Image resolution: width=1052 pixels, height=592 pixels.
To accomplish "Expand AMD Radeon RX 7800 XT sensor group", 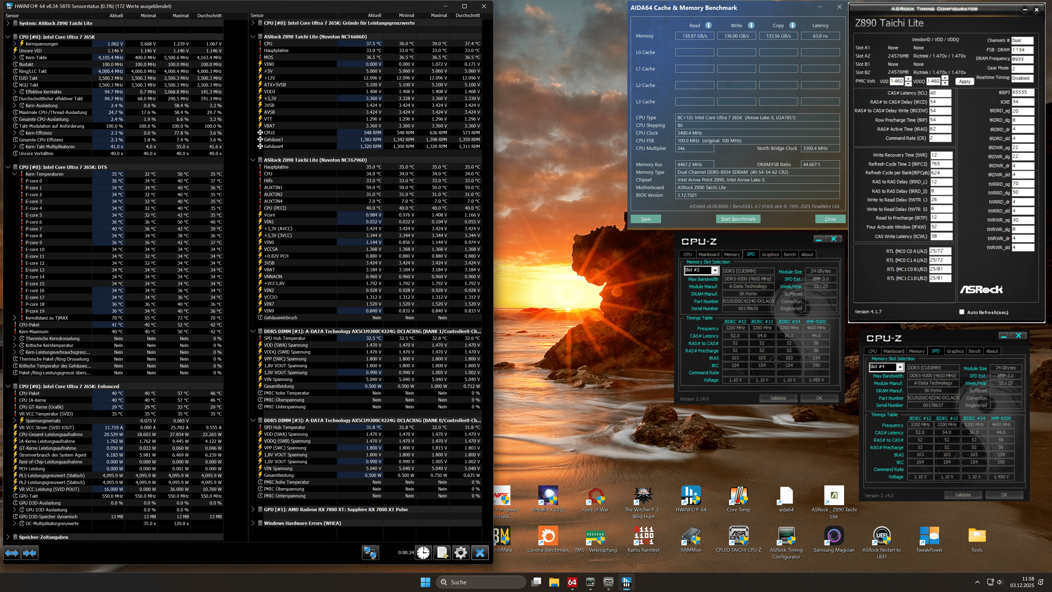I will tap(253, 510).
